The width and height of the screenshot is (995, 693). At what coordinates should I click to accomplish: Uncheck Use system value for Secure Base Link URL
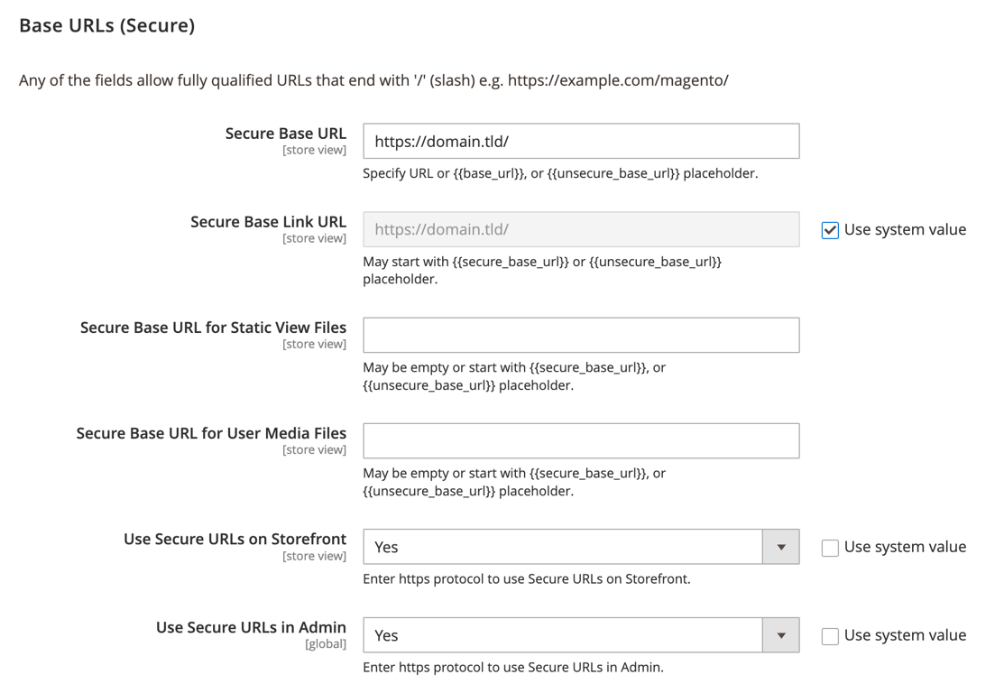point(830,229)
